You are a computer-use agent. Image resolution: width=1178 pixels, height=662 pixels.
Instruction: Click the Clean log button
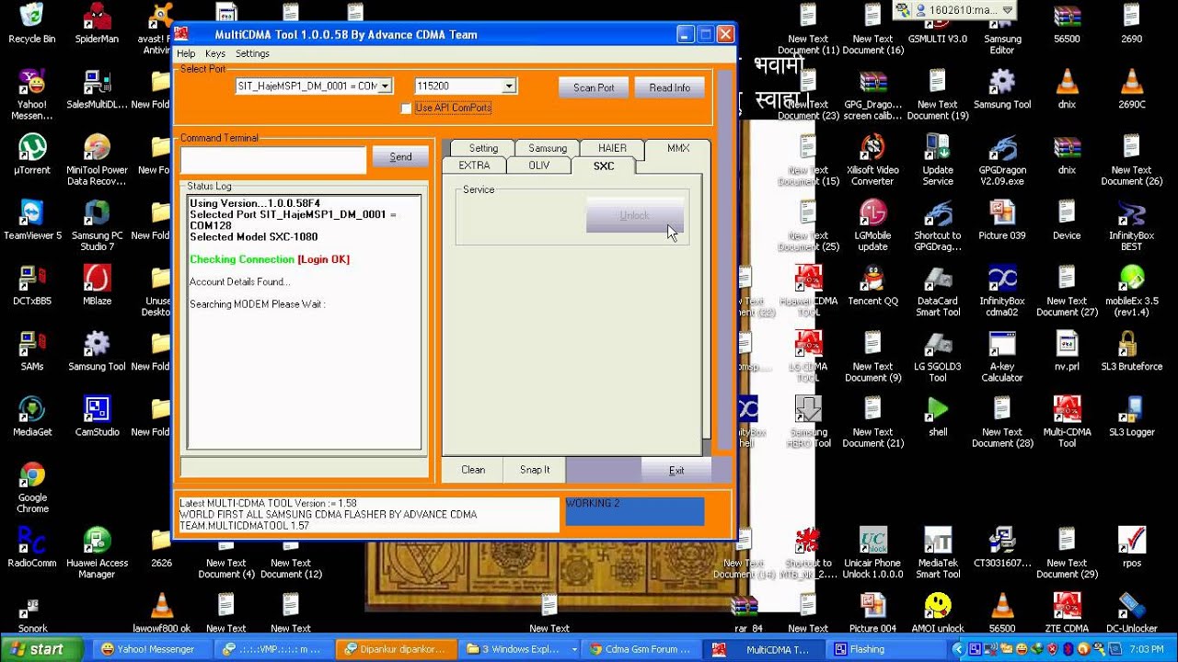(x=473, y=470)
